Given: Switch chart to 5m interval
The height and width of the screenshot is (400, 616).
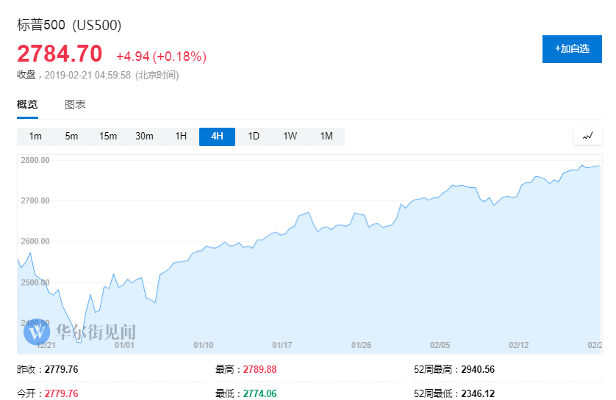Looking at the screenshot, I should point(71,137).
